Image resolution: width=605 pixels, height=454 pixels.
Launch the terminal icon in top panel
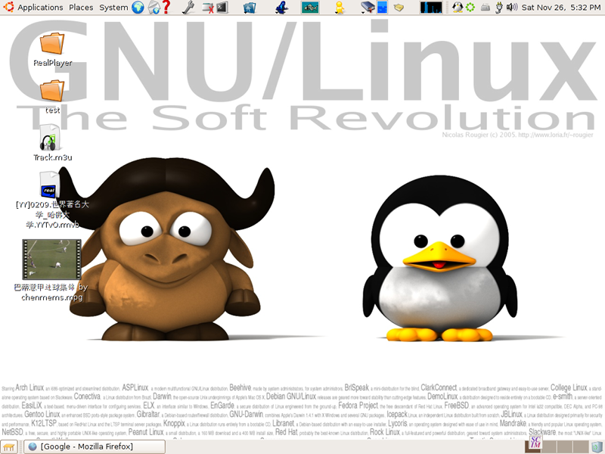coord(222,8)
